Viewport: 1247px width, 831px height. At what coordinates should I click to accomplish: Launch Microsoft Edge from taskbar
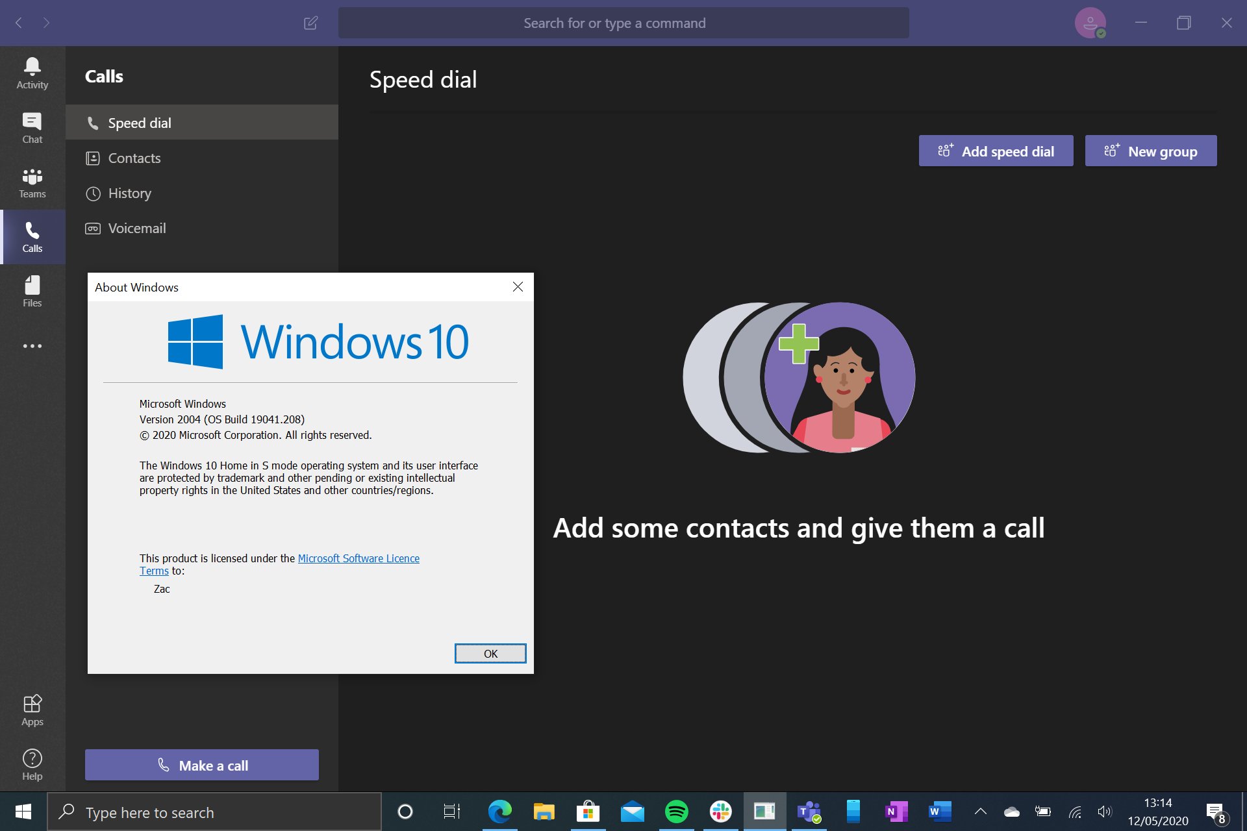click(x=499, y=812)
